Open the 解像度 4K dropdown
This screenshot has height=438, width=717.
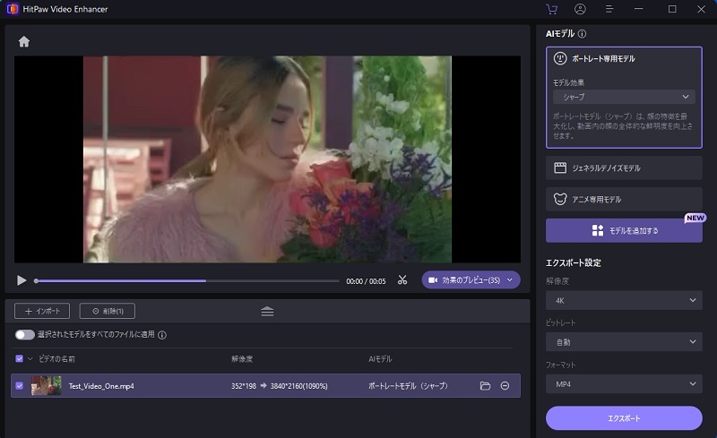pos(624,300)
